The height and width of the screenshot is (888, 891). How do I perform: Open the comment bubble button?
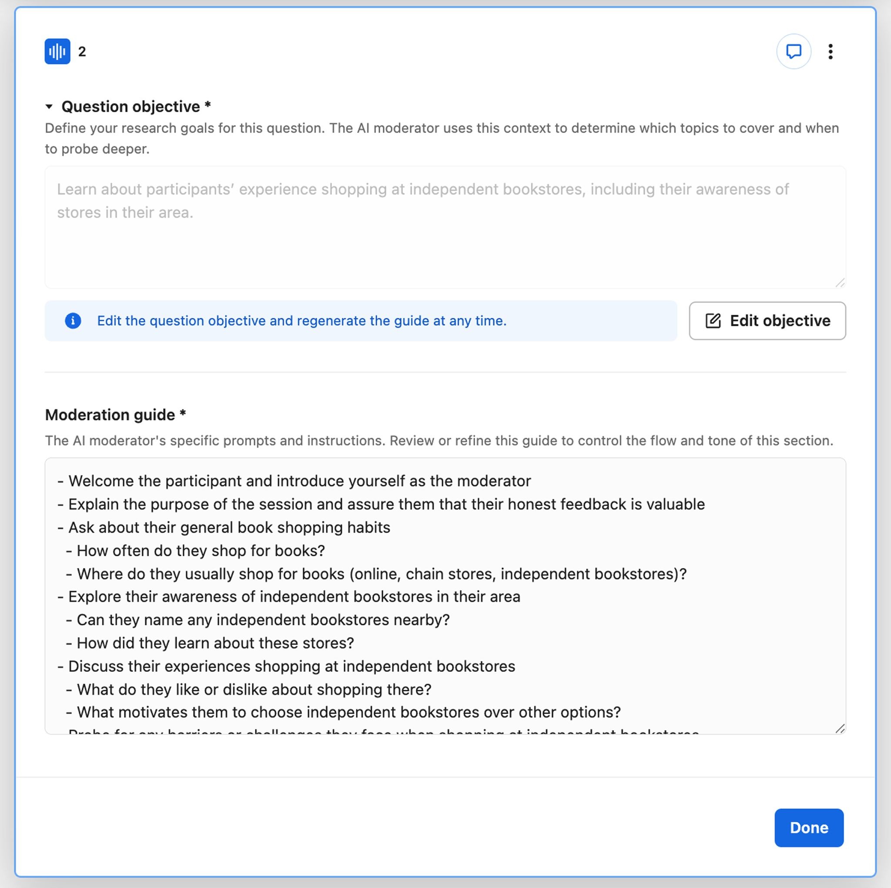793,51
